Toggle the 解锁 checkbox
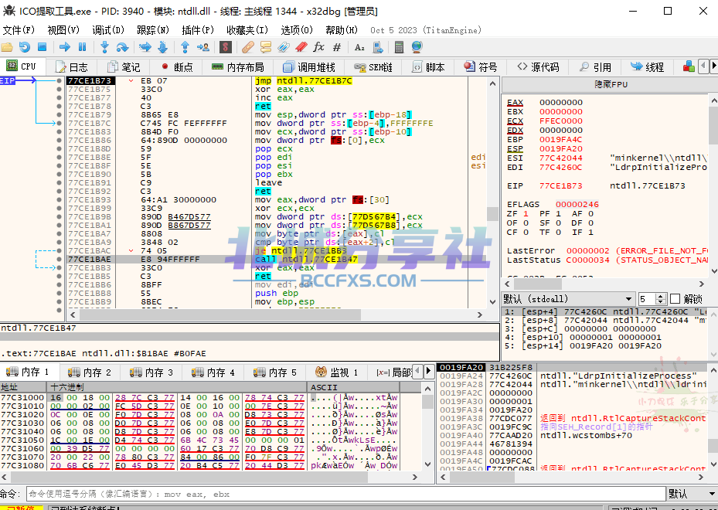The width and height of the screenshot is (718, 510). click(675, 299)
